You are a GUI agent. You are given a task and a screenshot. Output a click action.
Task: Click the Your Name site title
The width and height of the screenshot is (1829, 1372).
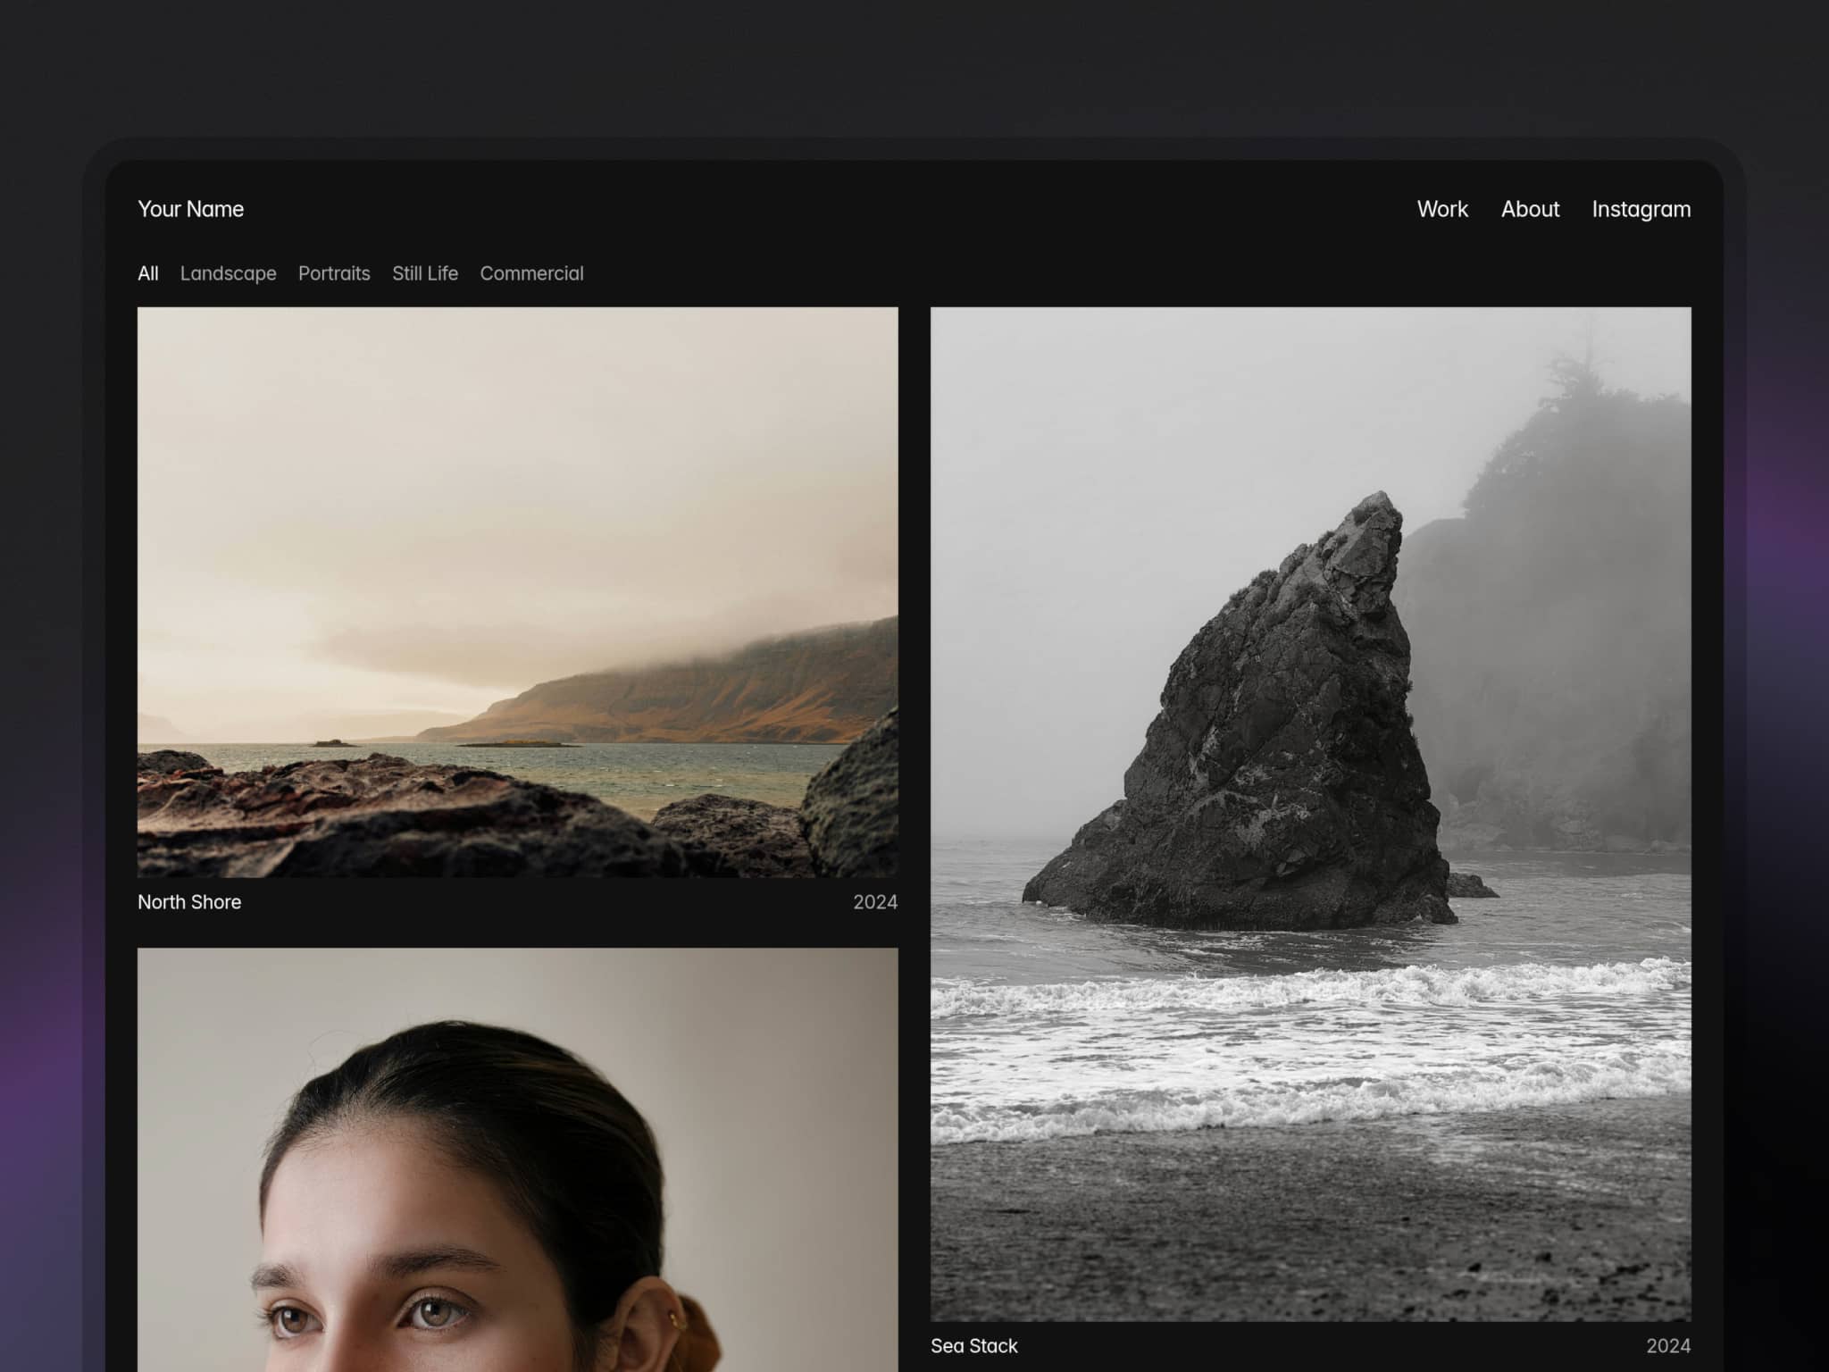point(190,209)
